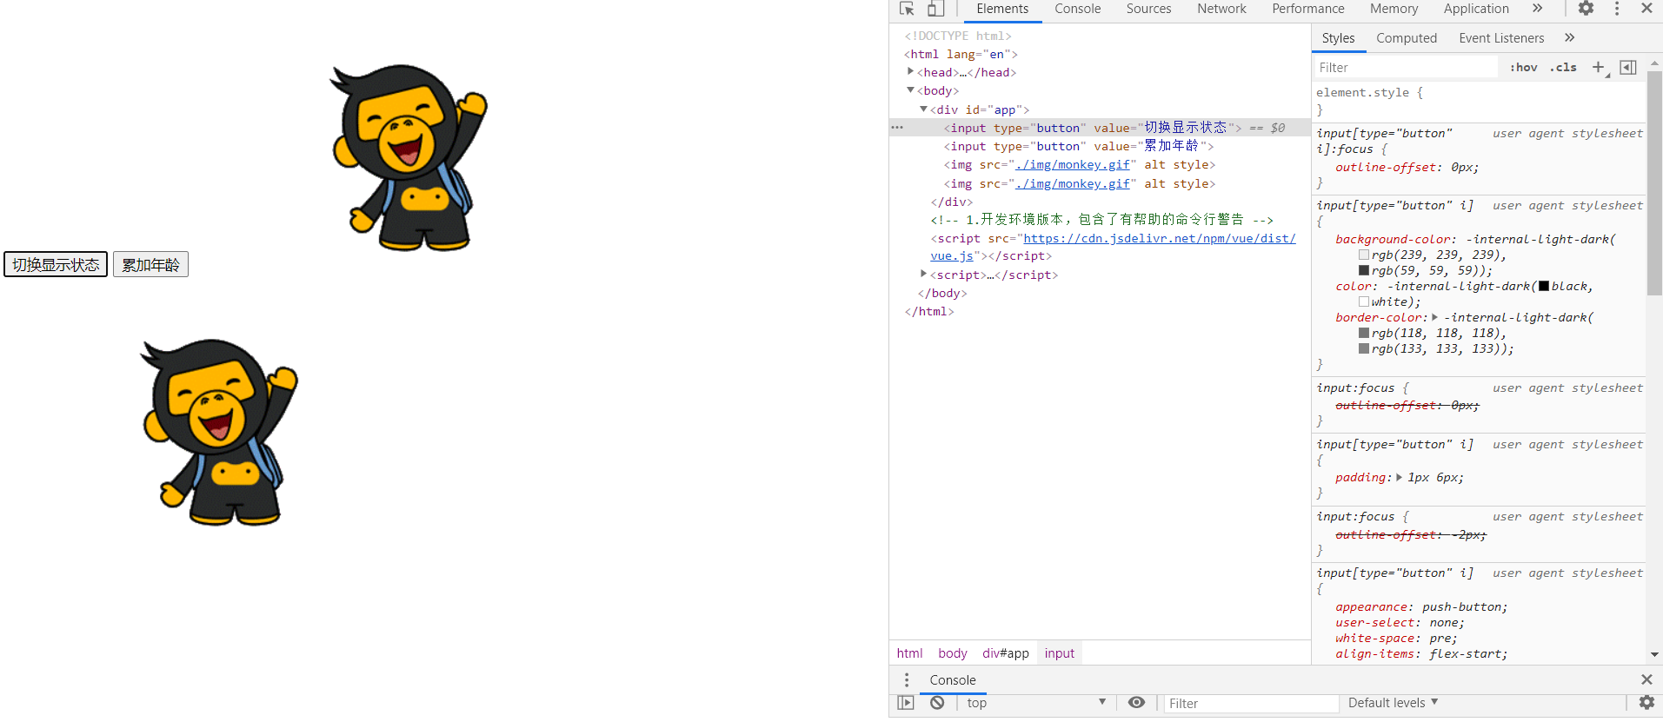Open the Default levels dropdown

coord(1393,703)
